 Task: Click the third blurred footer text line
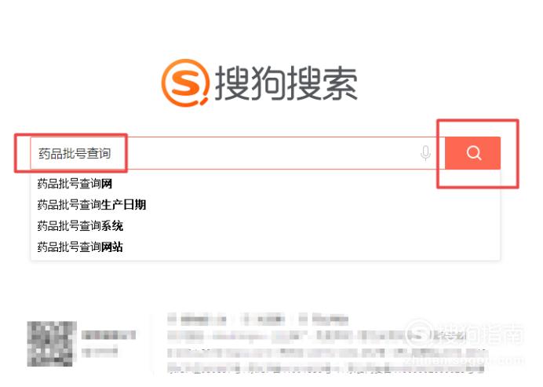click(x=327, y=352)
